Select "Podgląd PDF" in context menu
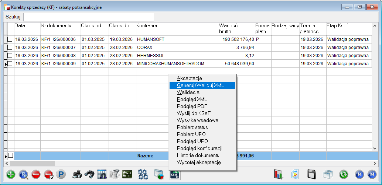Viewport: 382px width, 185px height. click(x=192, y=106)
